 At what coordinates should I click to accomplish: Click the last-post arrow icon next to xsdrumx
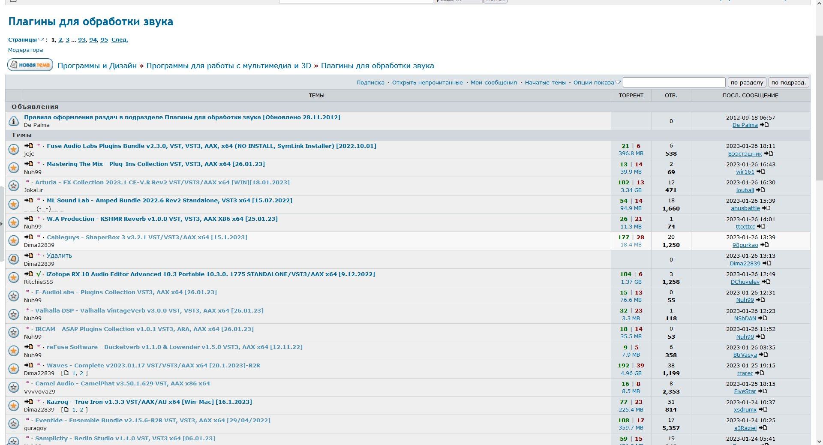tap(763, 409)
